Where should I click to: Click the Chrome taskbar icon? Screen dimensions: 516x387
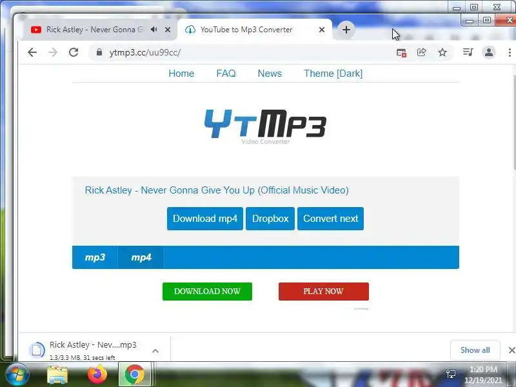134,375
